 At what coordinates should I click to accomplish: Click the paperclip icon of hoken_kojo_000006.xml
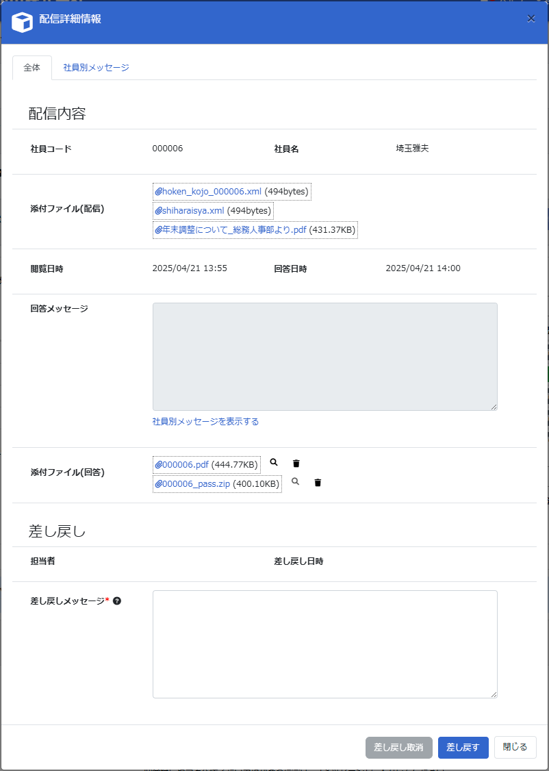pos(159,192)
